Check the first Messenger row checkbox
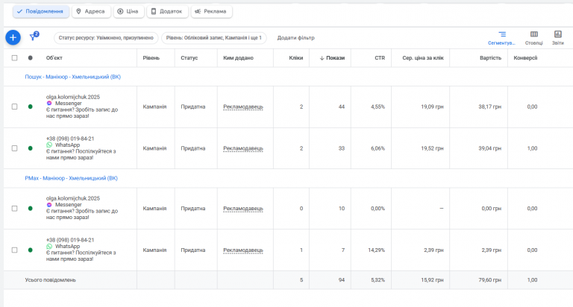The height and width of the screenshot is (307, 573). click(x=14, y=107)
